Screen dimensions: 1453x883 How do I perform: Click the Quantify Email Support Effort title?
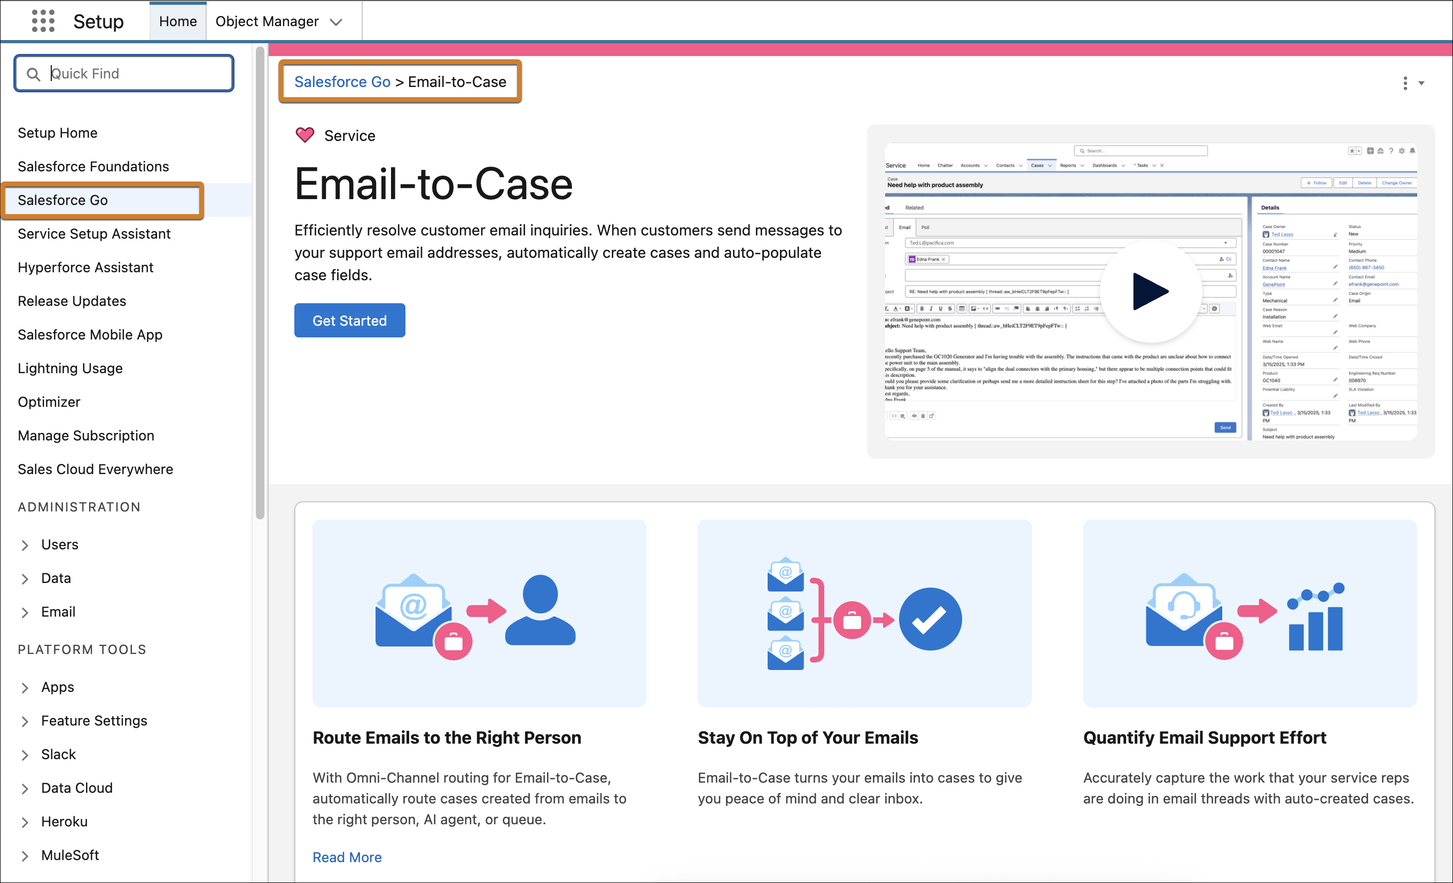tap(1204, 737)
